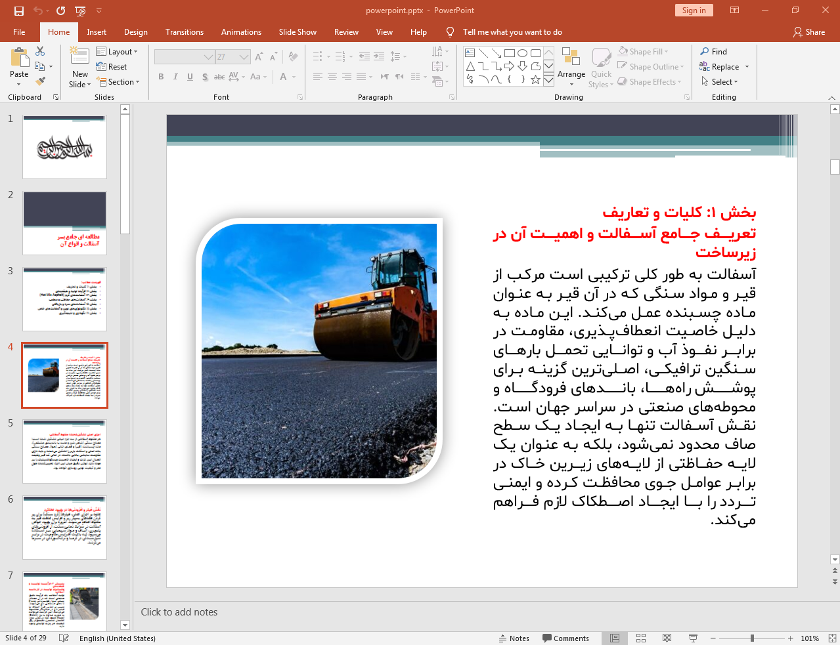This screenshot has width=840, height=645.
Task: Switch to the Transitions tab
Action: (x=185, y=32)
